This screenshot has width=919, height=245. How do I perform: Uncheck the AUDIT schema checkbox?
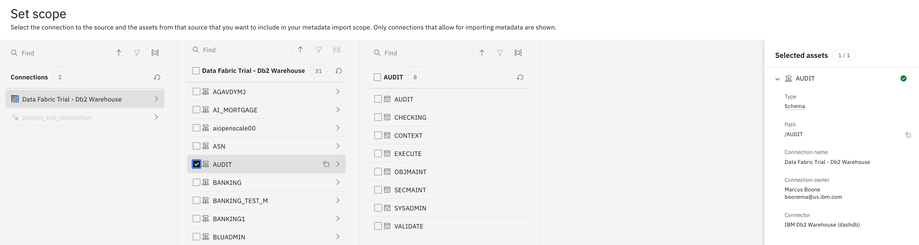tap(196, 164)
